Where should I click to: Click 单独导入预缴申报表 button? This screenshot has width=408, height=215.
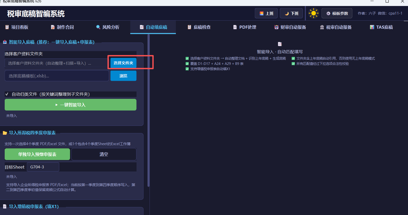[x=37, y=154]
